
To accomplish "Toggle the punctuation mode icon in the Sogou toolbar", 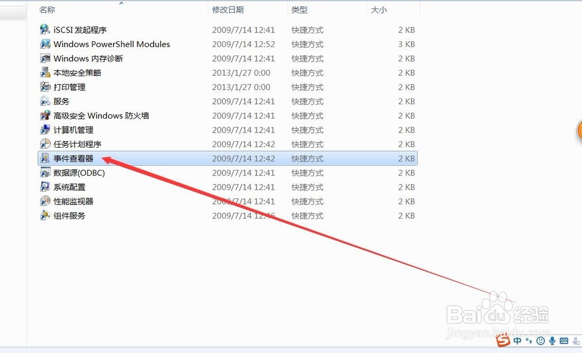I will [x=528, y=341].
